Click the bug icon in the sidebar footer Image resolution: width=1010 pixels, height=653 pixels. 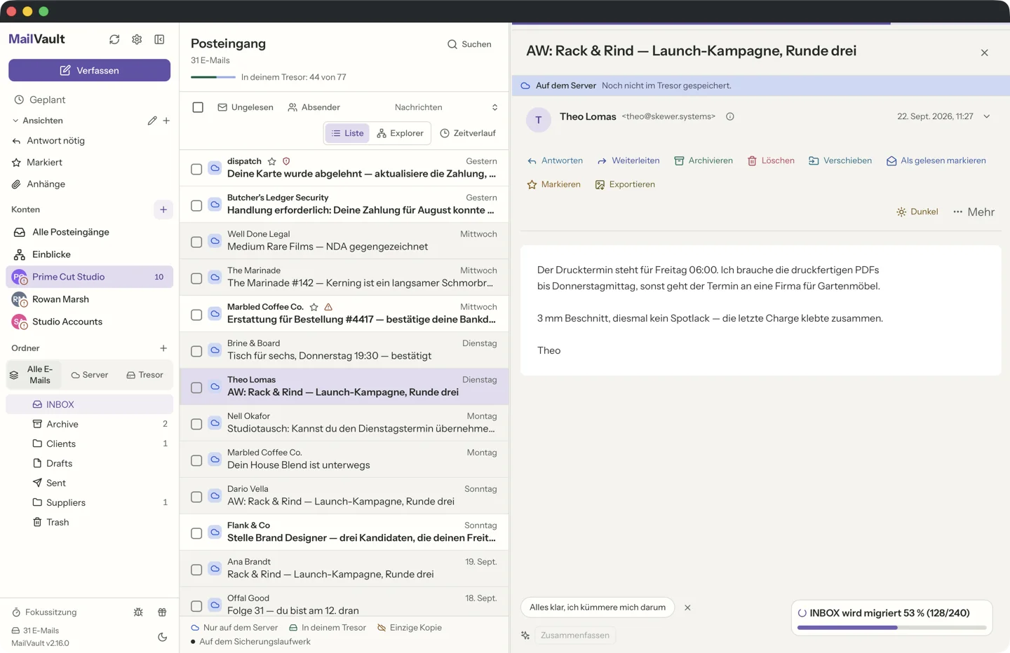pyautogui.click(x=138, y=612)
